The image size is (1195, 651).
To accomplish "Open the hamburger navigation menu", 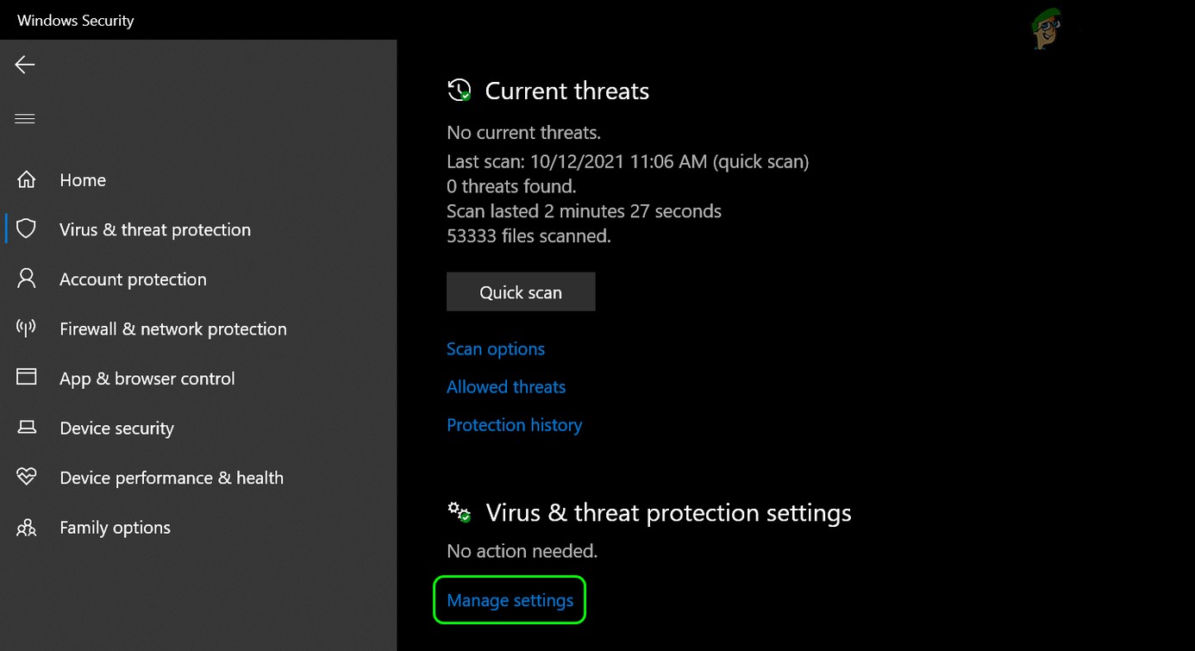I will [x=25, y=118].
